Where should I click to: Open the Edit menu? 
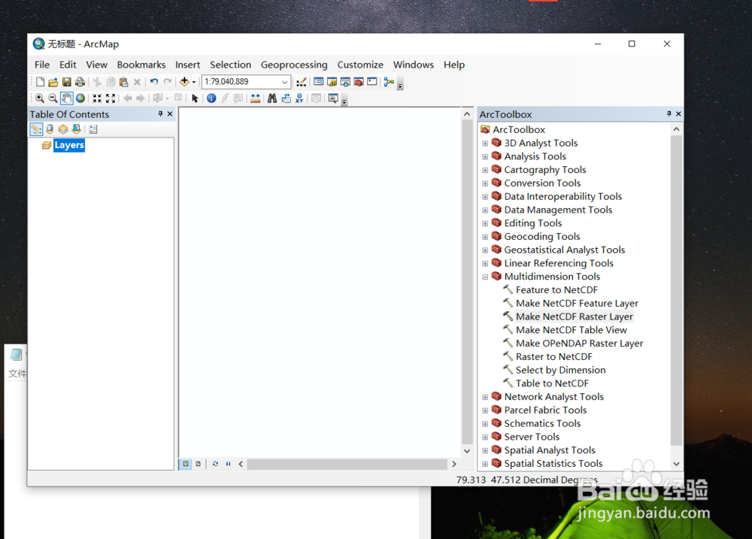[x=68, y=65]
